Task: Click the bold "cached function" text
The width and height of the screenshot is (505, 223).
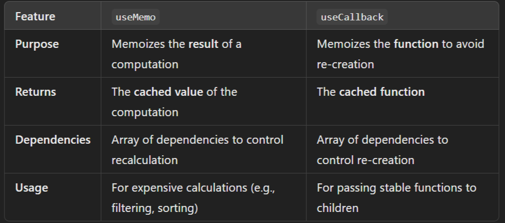Action: tap(382, 92)
